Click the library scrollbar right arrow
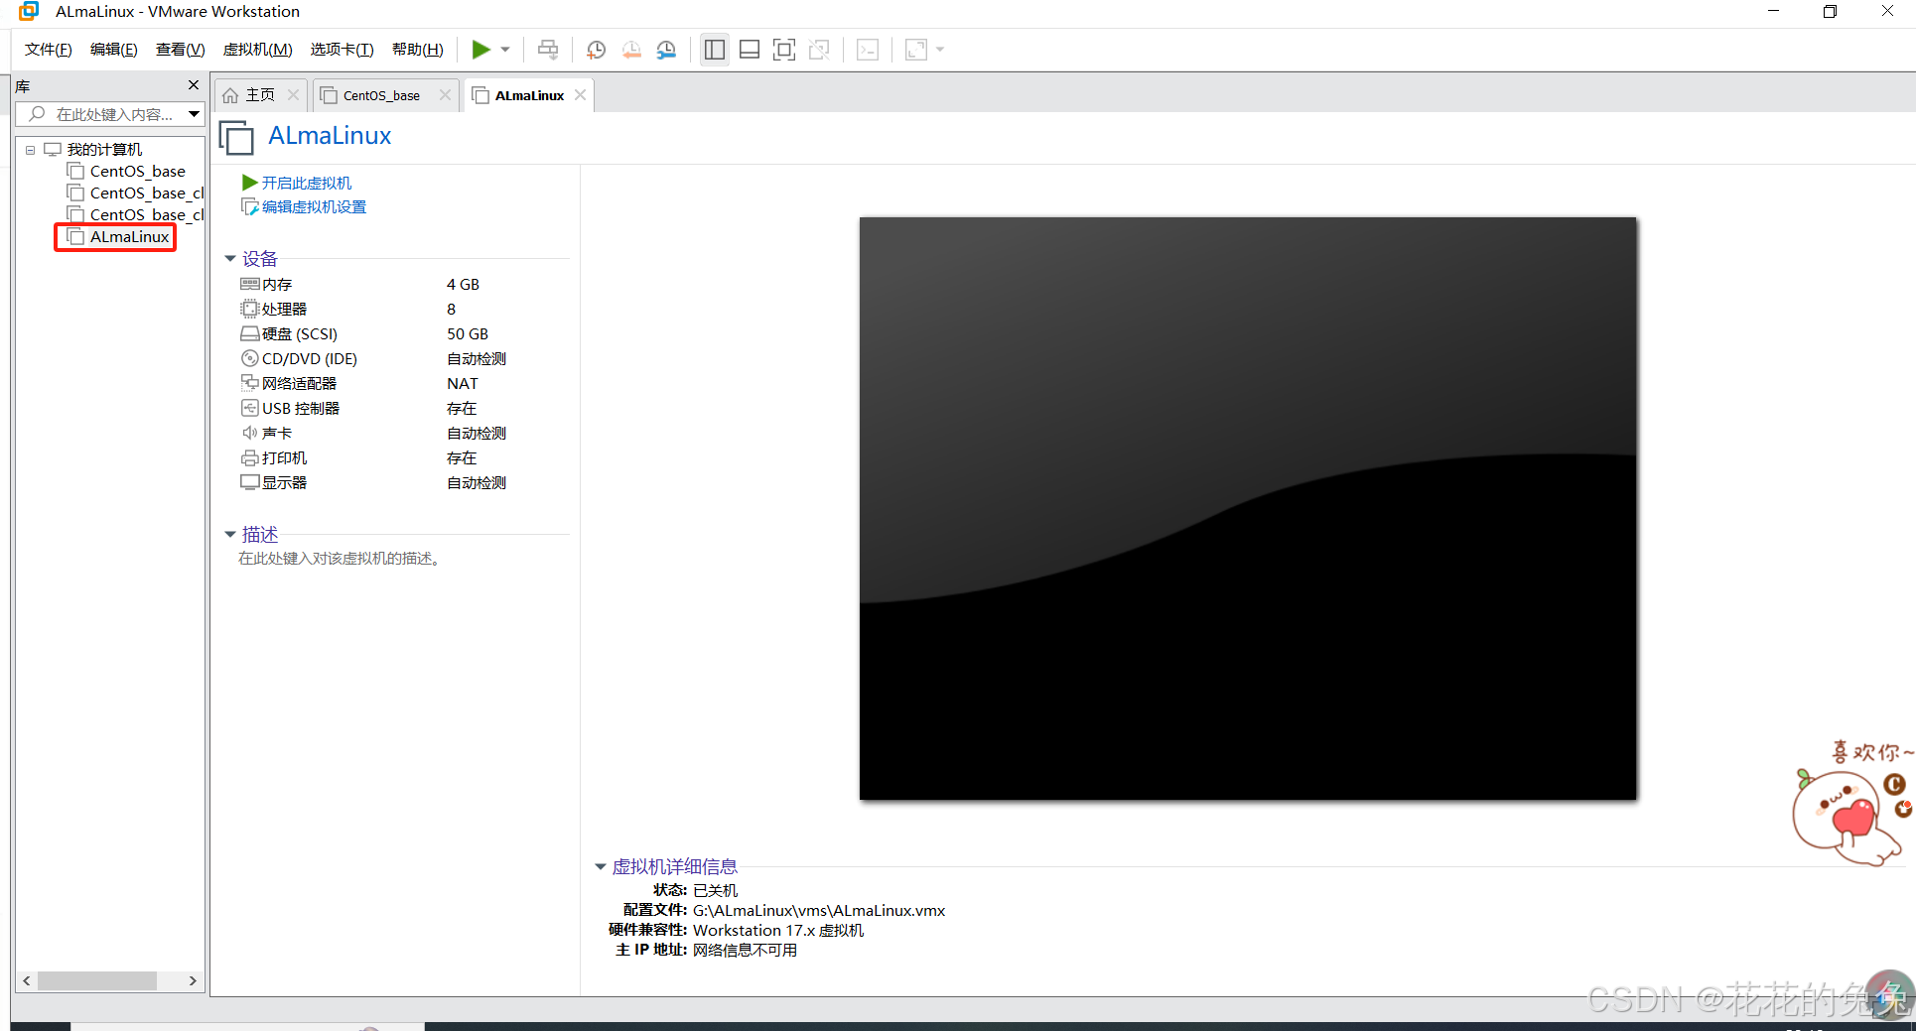Image resolution: width=1916 pixels, height=1031 pixels. [x=193, y=980]
